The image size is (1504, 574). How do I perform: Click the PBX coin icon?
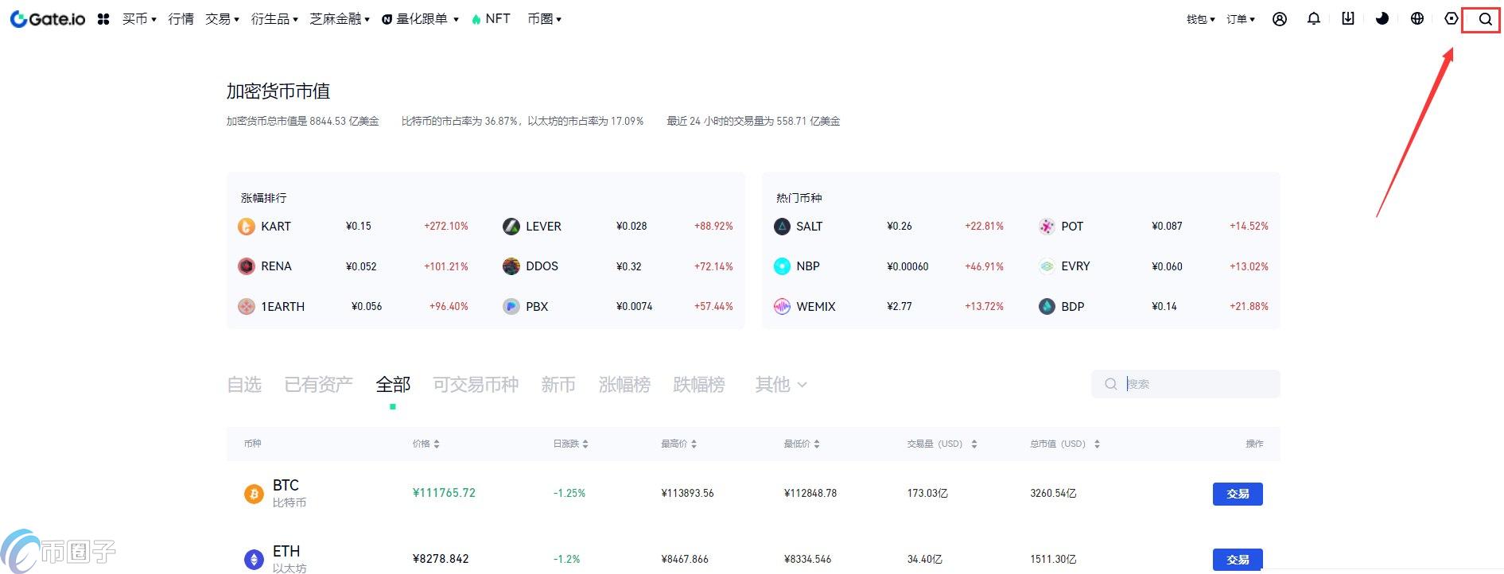pyautogui.click(x=511, y=306)
